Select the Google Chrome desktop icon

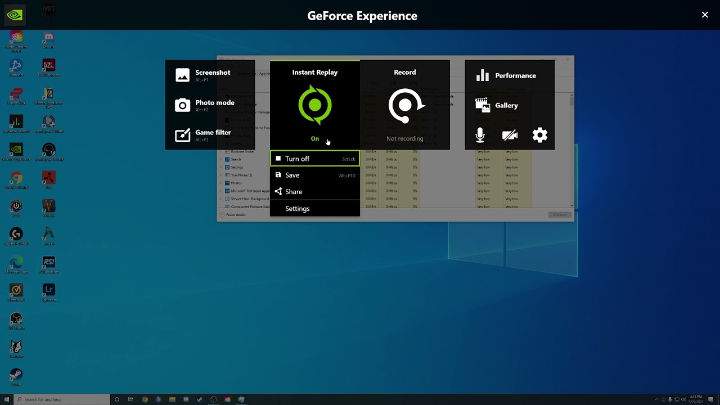16,181
